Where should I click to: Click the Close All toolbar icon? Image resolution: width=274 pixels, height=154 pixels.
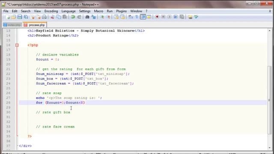tap(39, 17)
